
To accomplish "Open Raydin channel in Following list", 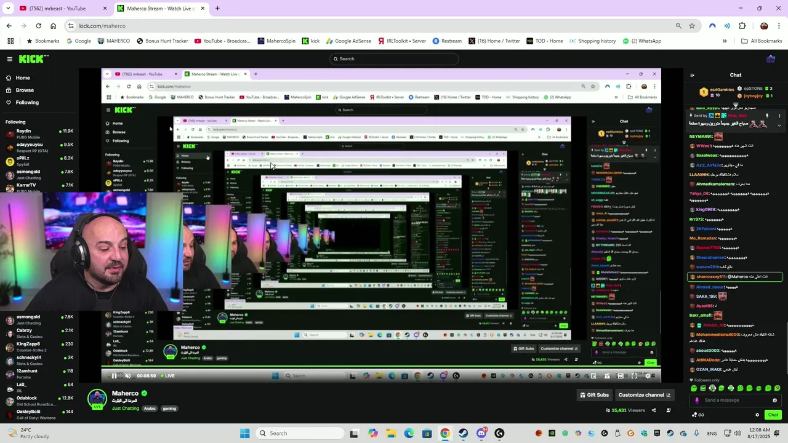I will coord(39,134).
